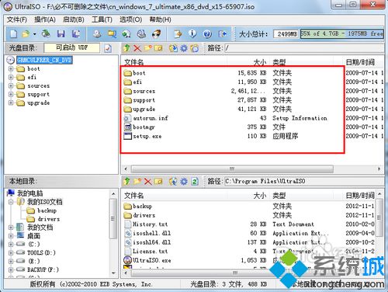388x292 pixels.
Task: Open the 操作(A) menu
Action: pyautogui.click(x=45, y=19)
